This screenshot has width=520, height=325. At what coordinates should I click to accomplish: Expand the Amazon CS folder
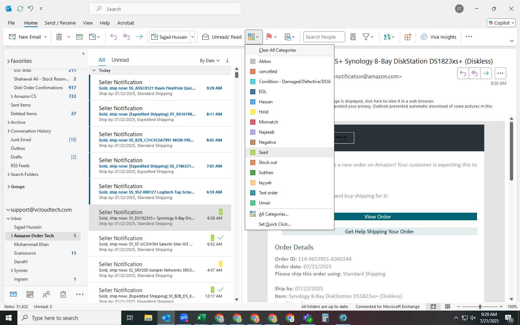click(12, 96)
